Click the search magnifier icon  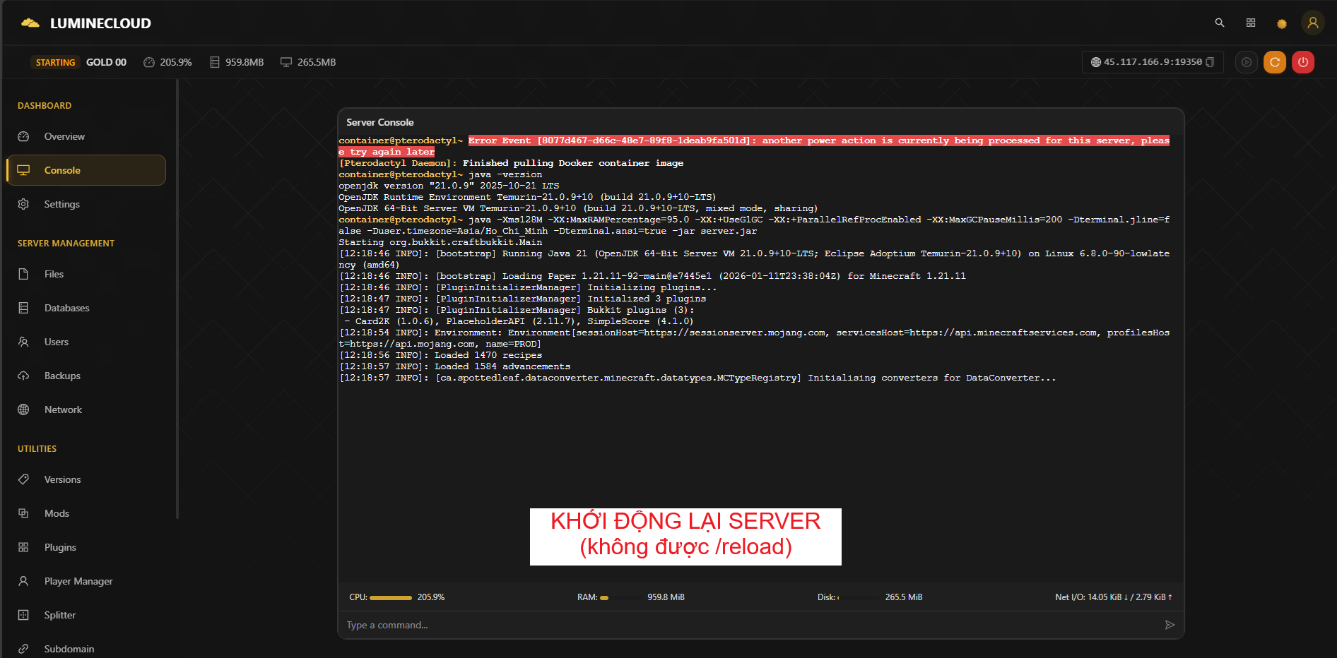tap(1219, 23)
